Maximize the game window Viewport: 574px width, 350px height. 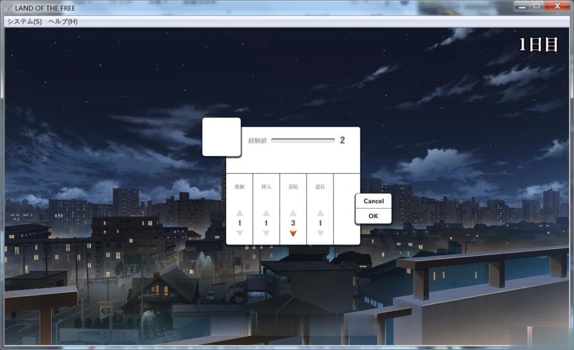[x=537, y=6]
